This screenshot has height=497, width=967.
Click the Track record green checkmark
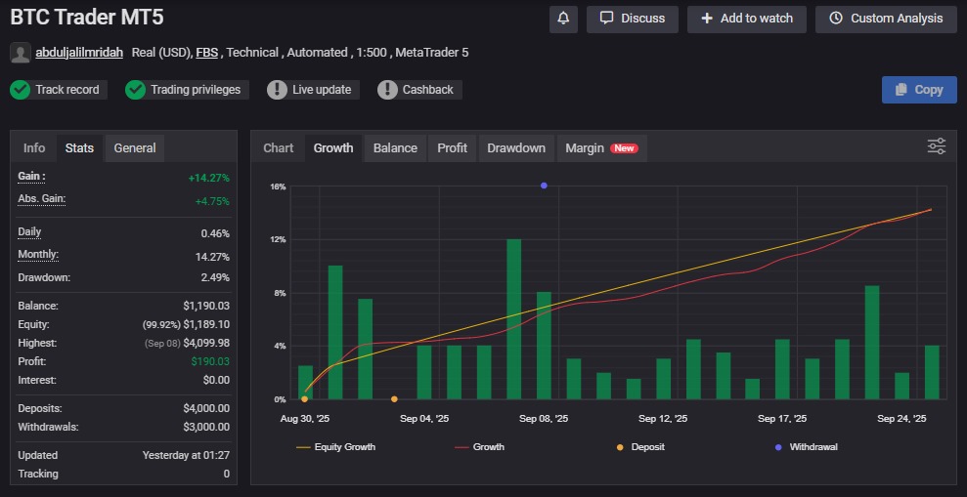(x=20, y=90)
